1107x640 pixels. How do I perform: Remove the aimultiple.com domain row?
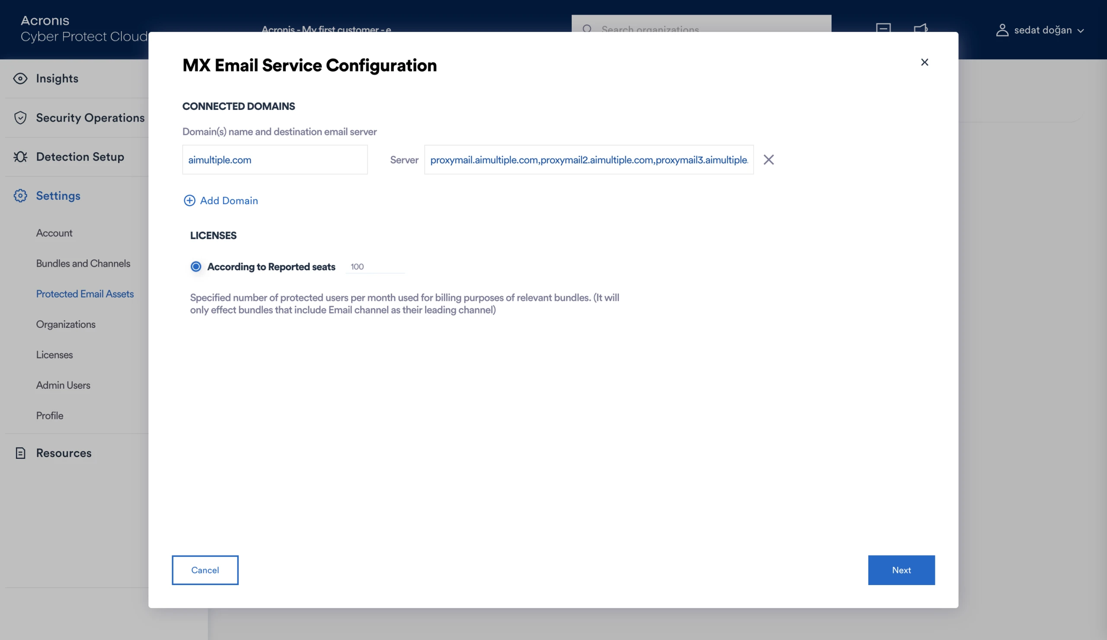(x=769, y=160)
